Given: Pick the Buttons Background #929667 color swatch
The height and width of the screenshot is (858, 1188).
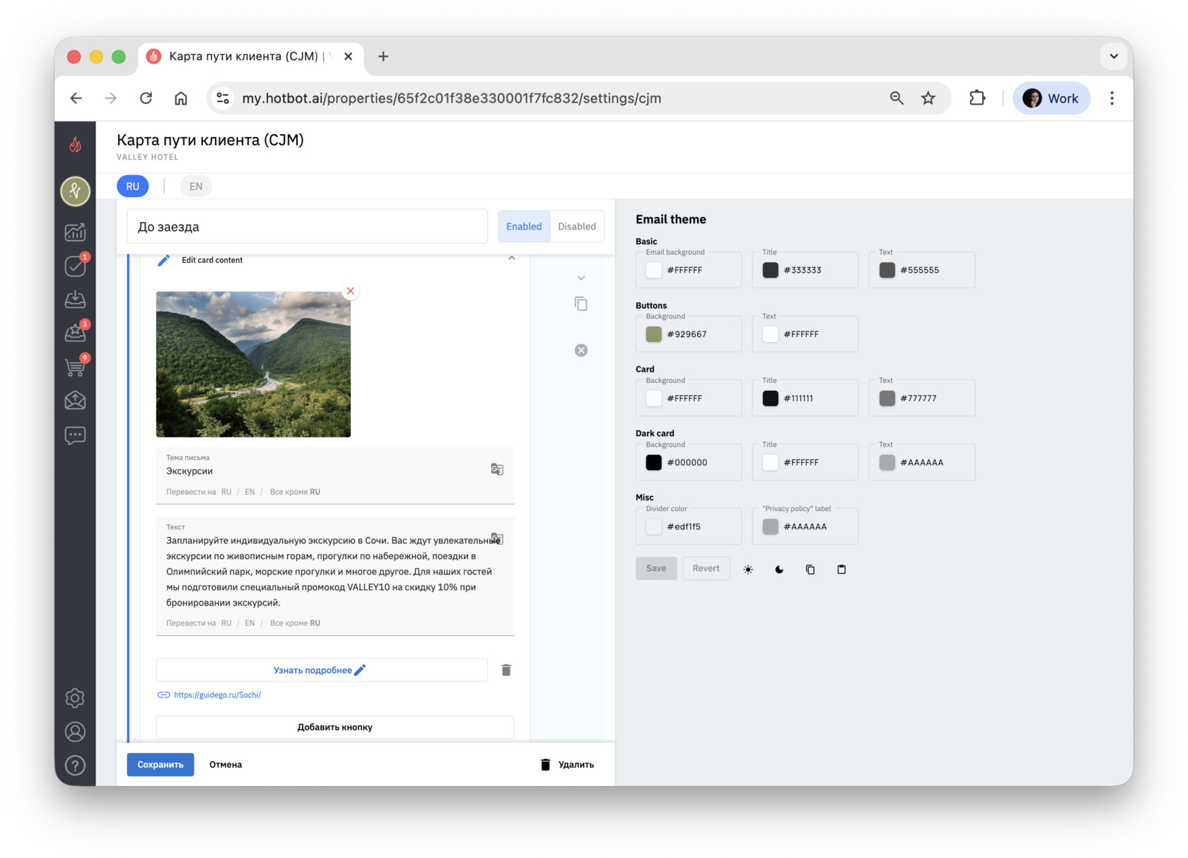Looking at the screenshot, I should coord(654,334).
